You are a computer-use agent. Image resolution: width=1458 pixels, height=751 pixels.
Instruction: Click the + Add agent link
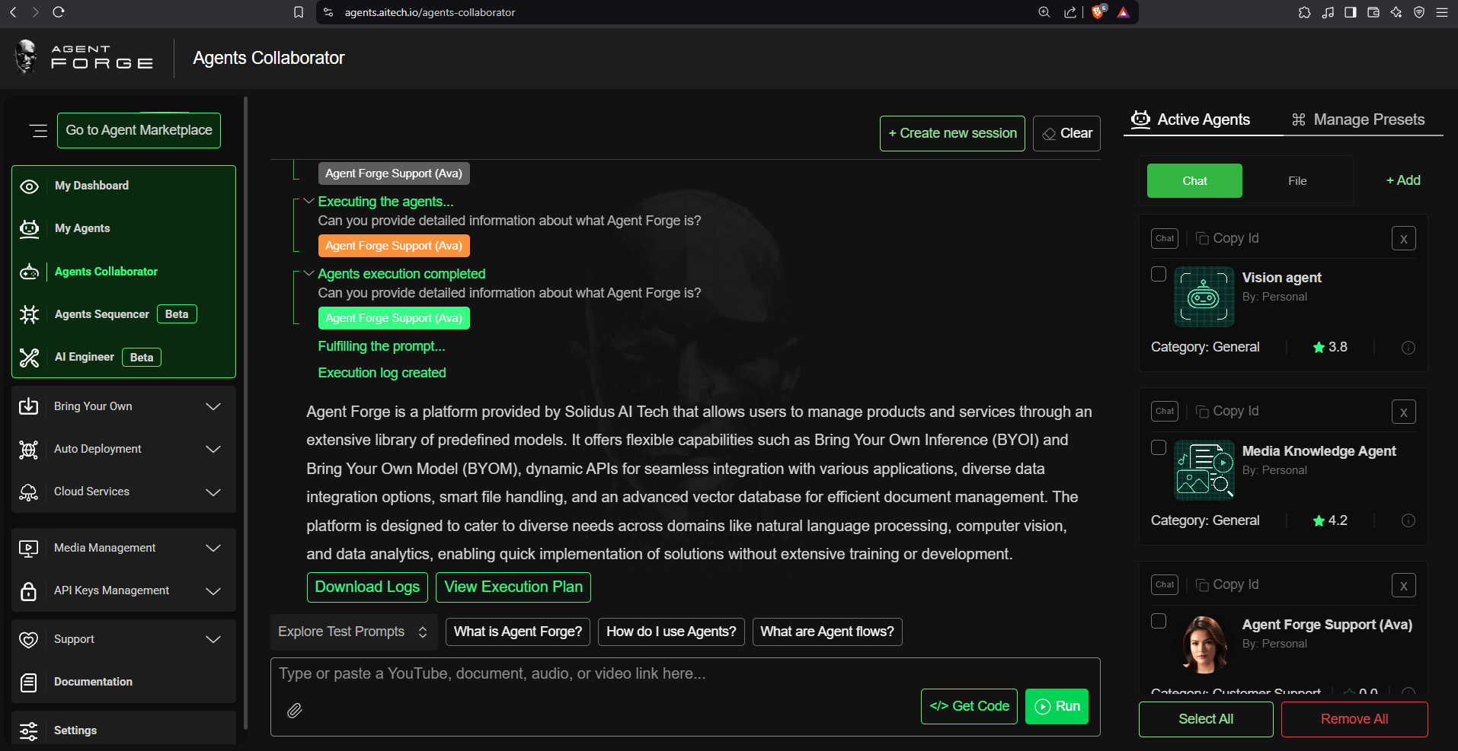pyautogui.click(x=1403, y=180)
